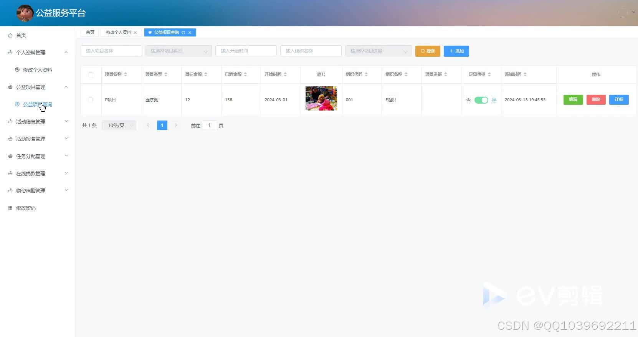Image resolution: width=638 pixels, height=337 pixels.
Task: Sort by 组织代码 column
Action: [366, 74]
